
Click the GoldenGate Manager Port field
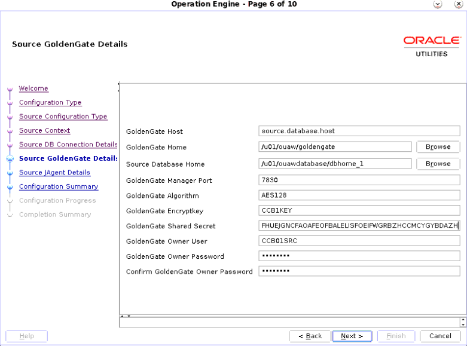pyautogui.click(x=359, y=180)
